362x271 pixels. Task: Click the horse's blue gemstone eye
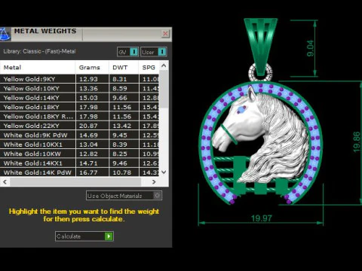tap(241, 110)
